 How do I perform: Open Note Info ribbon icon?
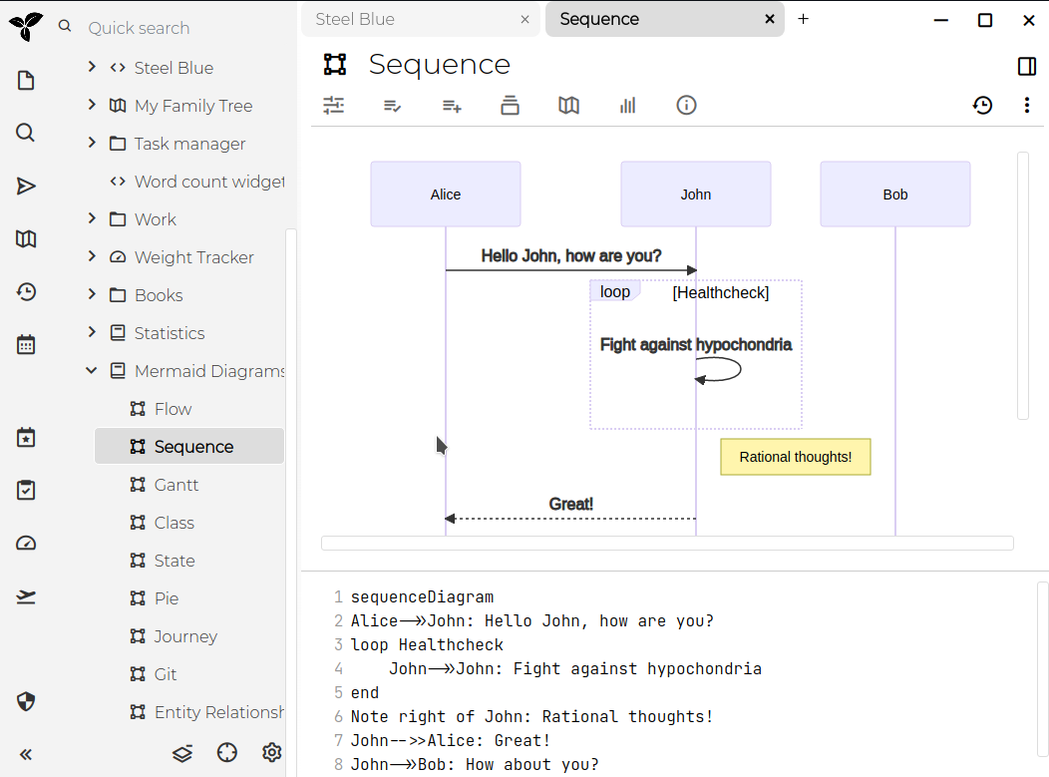coord(686,106)
